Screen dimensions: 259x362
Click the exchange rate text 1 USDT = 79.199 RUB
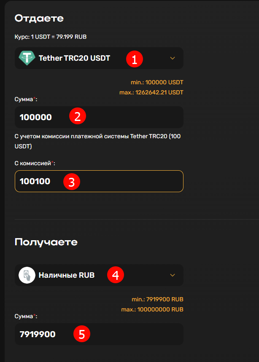[x=59, y=37]
